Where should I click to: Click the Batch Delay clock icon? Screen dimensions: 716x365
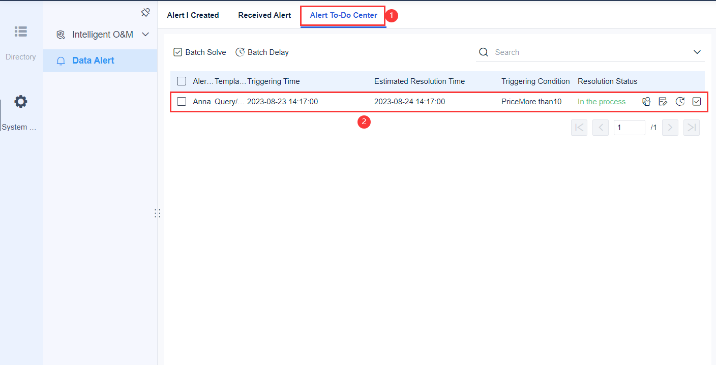point(240,52)
